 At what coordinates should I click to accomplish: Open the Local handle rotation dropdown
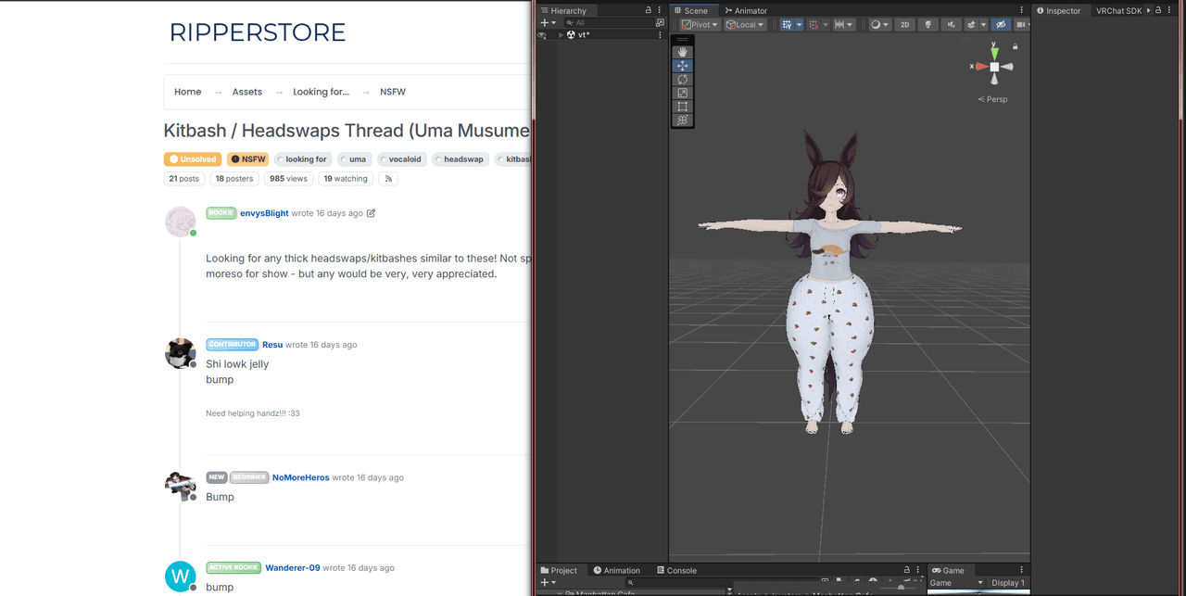click(746, 25)
